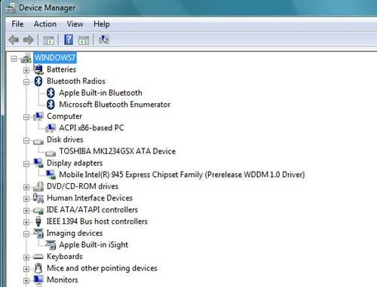
Task: Click the Human Interface Devices icon
Action: coord(38,198)
